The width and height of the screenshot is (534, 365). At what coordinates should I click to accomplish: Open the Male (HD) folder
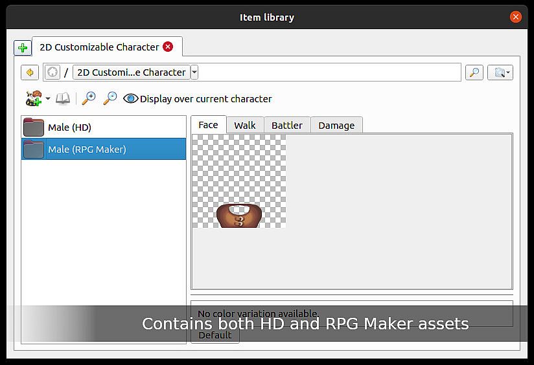(x=104, y=127)
